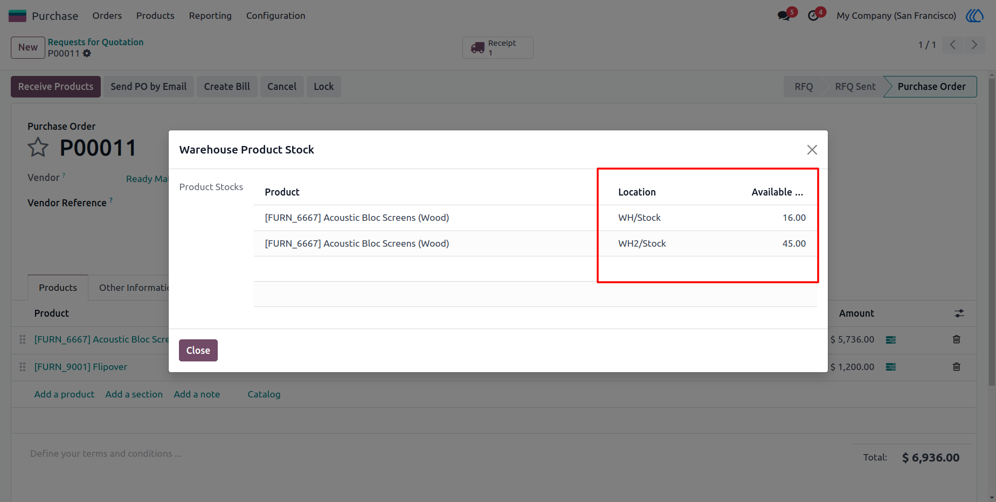
Task: Toggle the favorite star for P00011
Action: pos(38,147)
